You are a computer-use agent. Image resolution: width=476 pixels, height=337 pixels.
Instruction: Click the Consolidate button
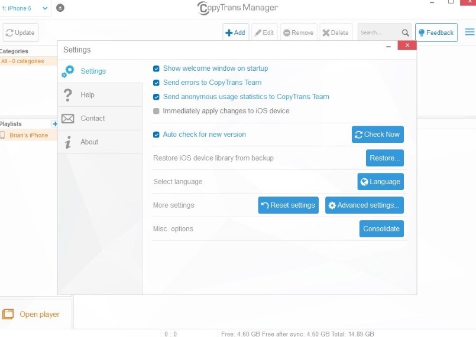click(x=381, y=229)
